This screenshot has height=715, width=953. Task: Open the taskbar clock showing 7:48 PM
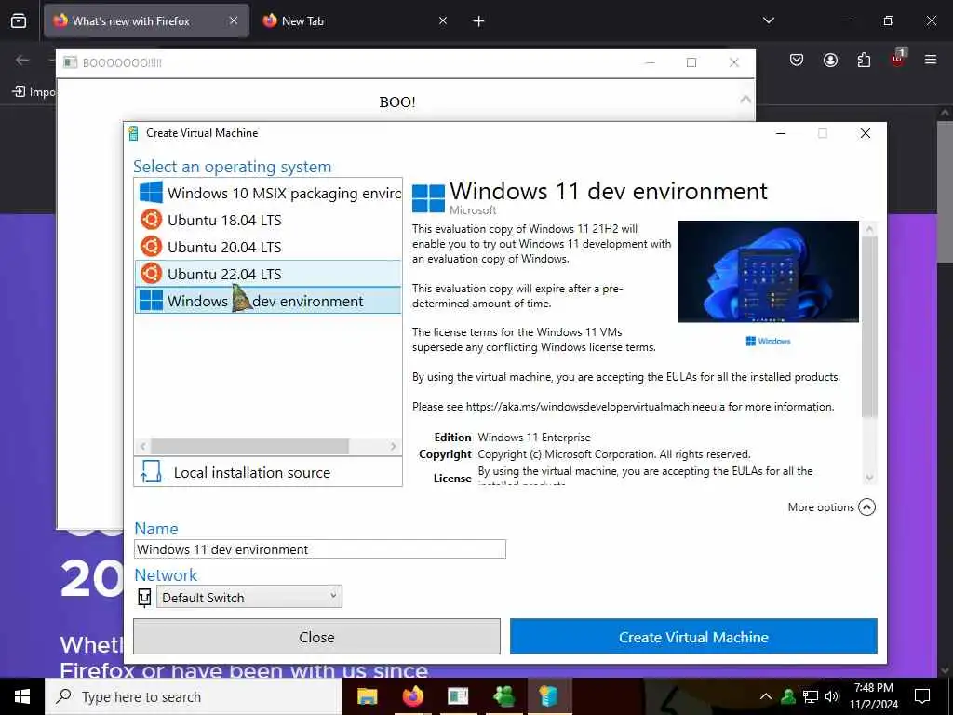[x=873, y=696]
